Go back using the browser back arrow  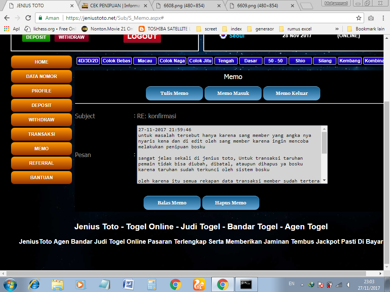[x=7, y=18]
